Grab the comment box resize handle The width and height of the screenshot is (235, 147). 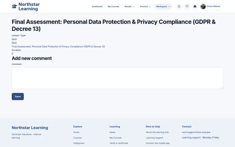click(x=222, y=88)
